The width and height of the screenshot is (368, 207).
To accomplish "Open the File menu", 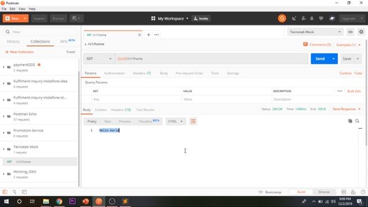I will (4, 9).
